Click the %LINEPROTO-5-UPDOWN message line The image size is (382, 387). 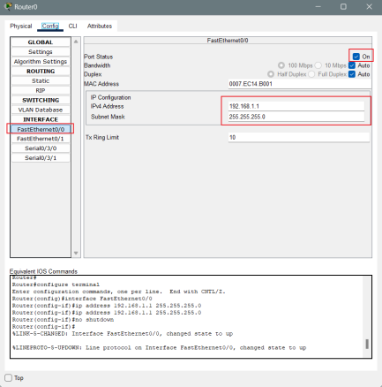(x=159, y=348)
